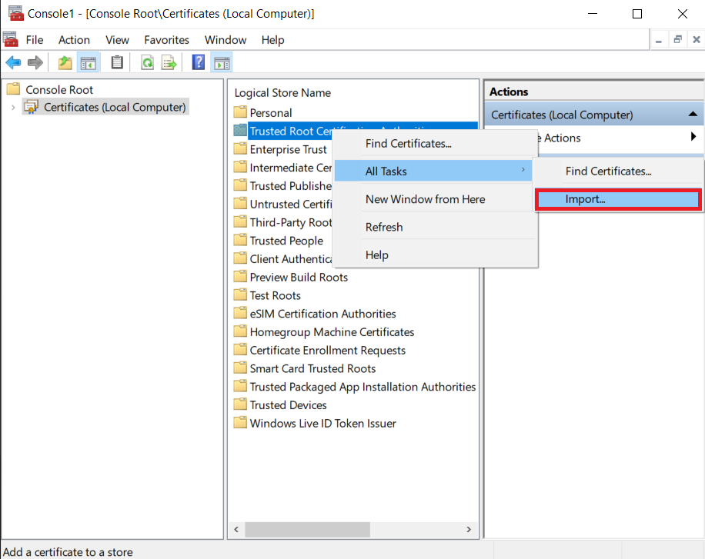
Task: Click the blue Help question mark icon
Action: click(x=199, y=62)
